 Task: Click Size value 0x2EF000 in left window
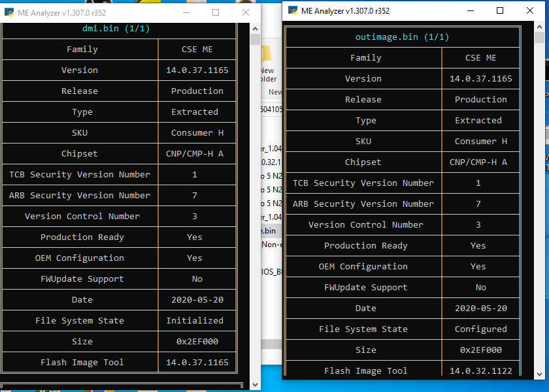197,341
